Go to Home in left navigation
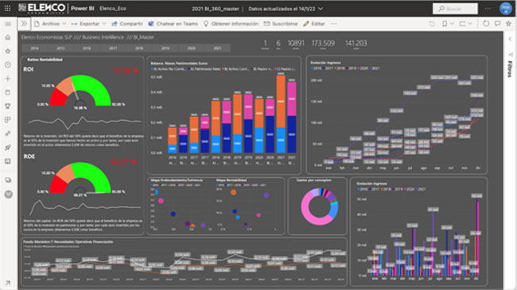Screen dimensions: 517x290 pos(8,37)
